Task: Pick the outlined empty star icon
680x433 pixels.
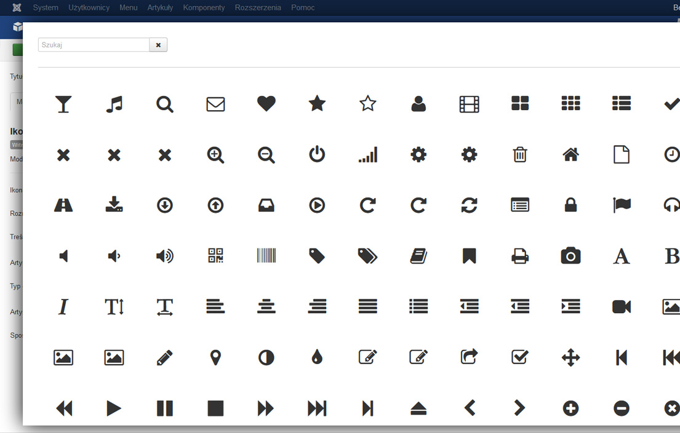Action: (x=368, y=104)
